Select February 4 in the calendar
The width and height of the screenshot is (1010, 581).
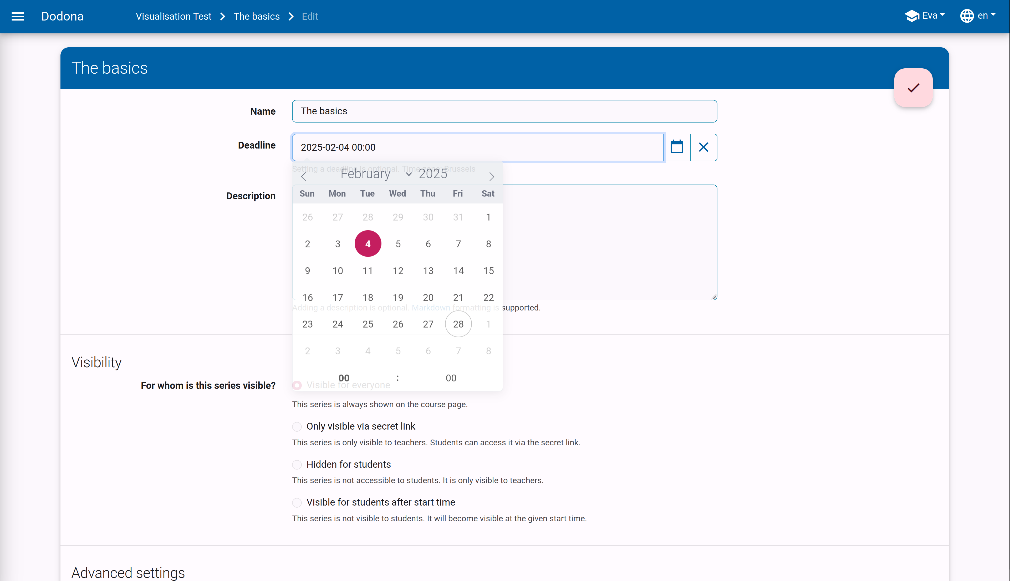coord(368,244)
